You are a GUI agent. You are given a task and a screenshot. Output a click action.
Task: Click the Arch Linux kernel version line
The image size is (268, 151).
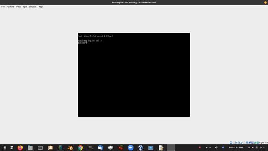(95, 36)
